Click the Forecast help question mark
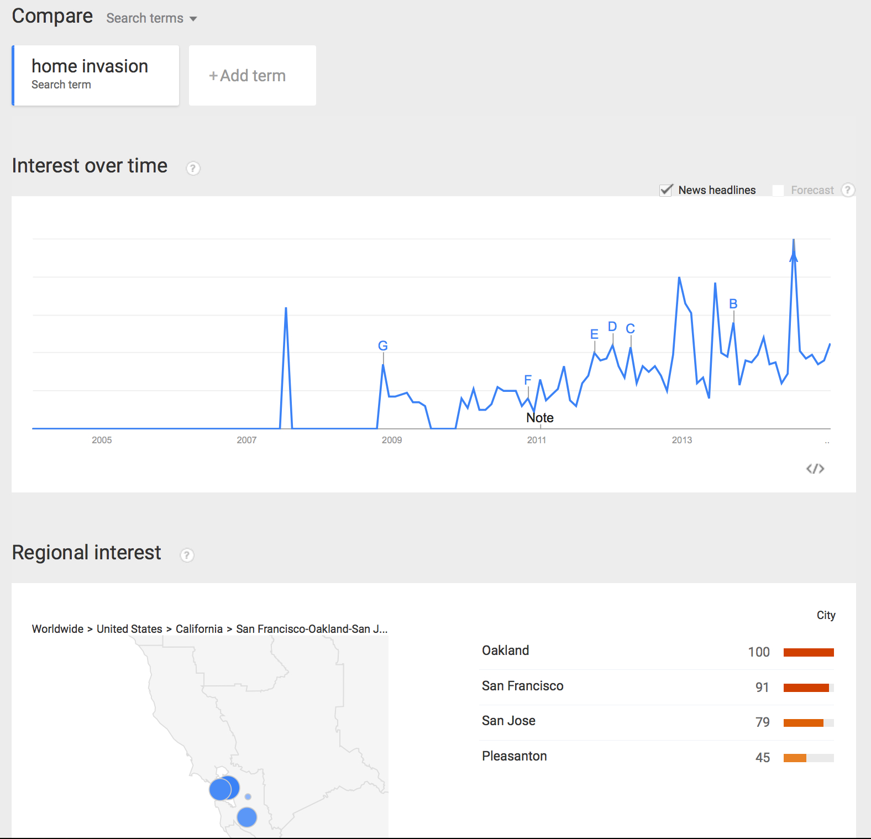The height and width of the screenshot is (839, 871). pos(848,190)
